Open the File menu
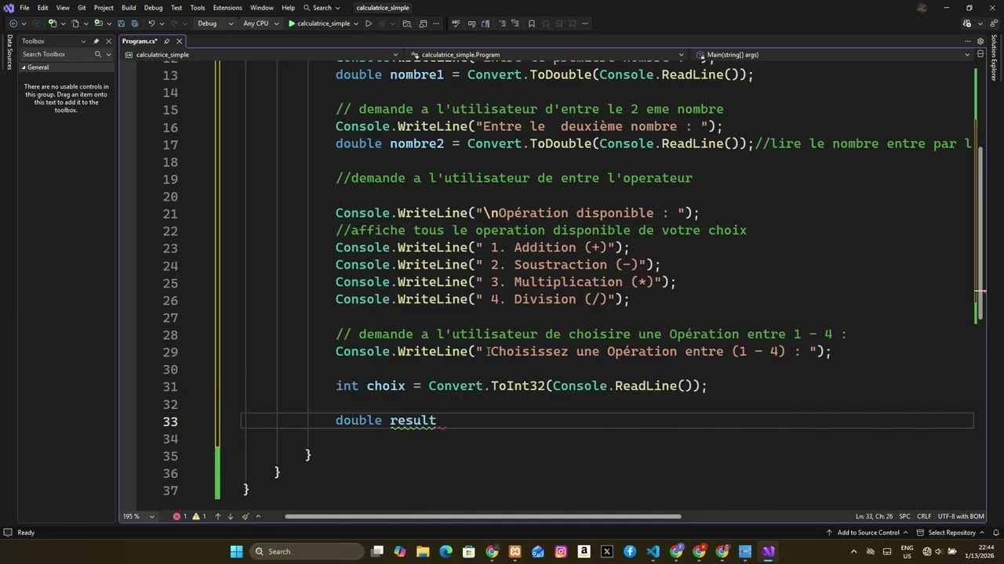Viewport: 1004px width, 564px height. (24, 8)
